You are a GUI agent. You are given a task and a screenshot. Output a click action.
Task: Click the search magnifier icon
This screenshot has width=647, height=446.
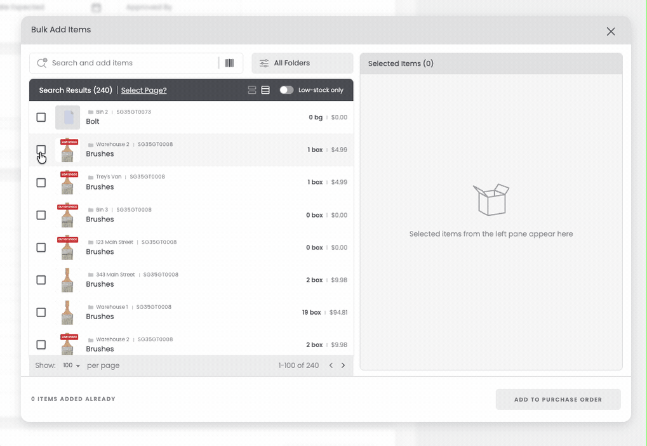coord(43,63)
